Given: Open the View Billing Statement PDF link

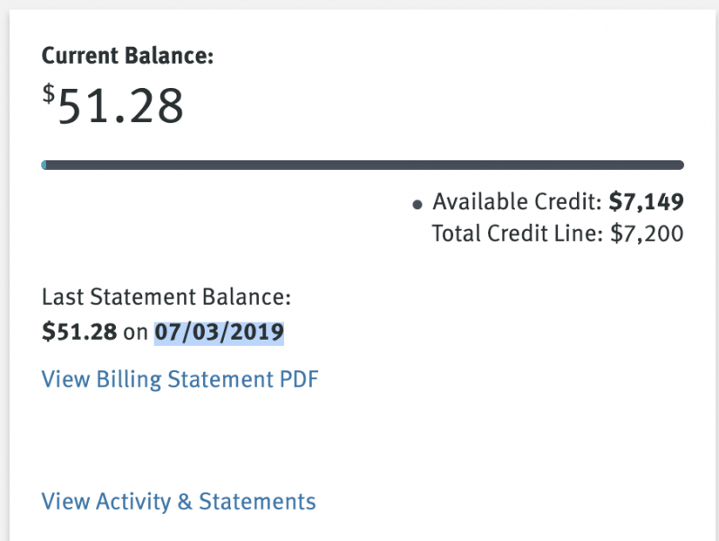Looking at the screenshot, I should [180, 379].
